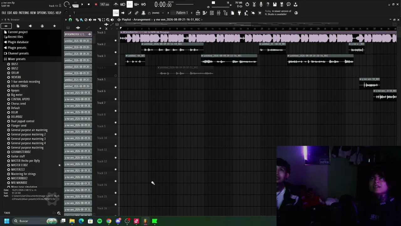Click the browser star favorites tab
This screenshot has height=226, width=401.
55,26
